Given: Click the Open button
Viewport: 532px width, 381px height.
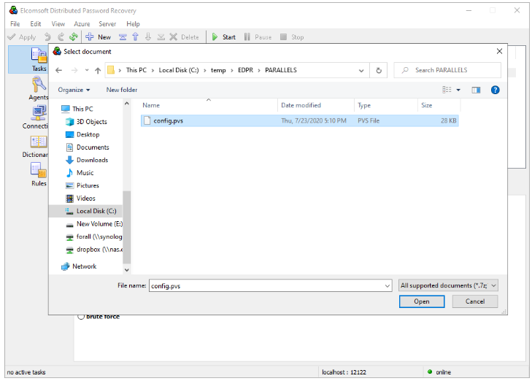Looking at the screenshot, I should [422, 301].
